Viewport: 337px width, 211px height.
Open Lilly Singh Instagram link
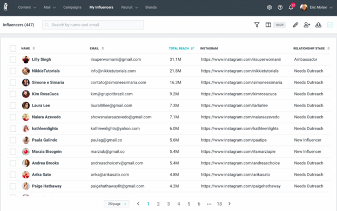pos(241,59)
